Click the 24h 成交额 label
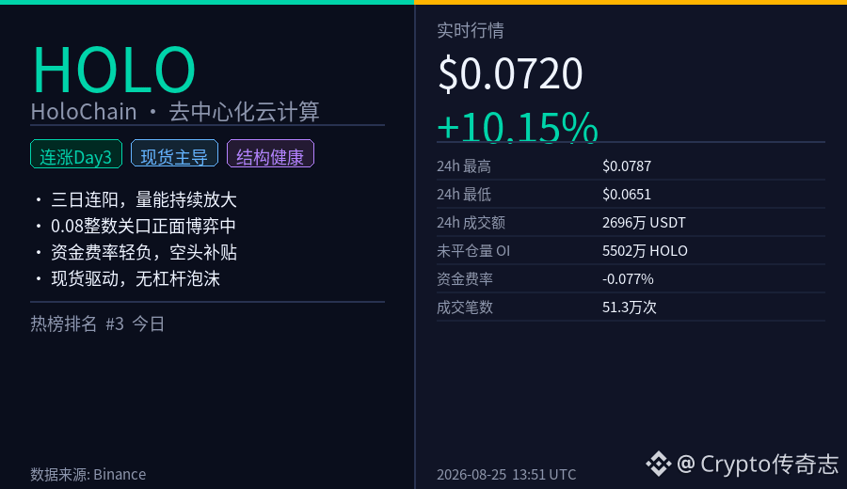Viewport: 847px width, 489px height. pyautogui.click(x=471, y=222)
